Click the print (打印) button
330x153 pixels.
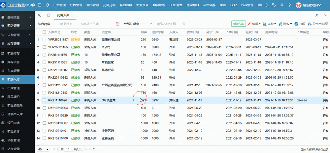[x=300, y=24]
